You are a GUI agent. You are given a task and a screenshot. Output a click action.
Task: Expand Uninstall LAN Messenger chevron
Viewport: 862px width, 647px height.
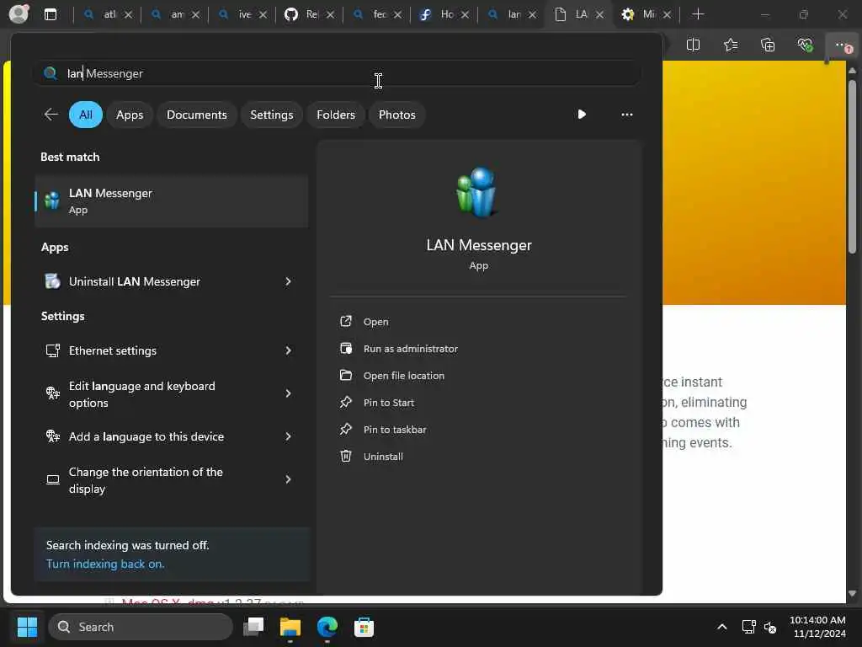288,281
